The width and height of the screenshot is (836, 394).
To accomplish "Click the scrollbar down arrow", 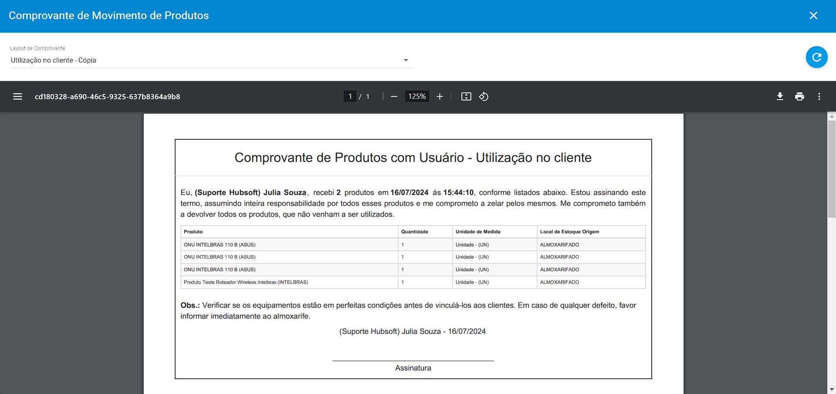I will point(832,390).
